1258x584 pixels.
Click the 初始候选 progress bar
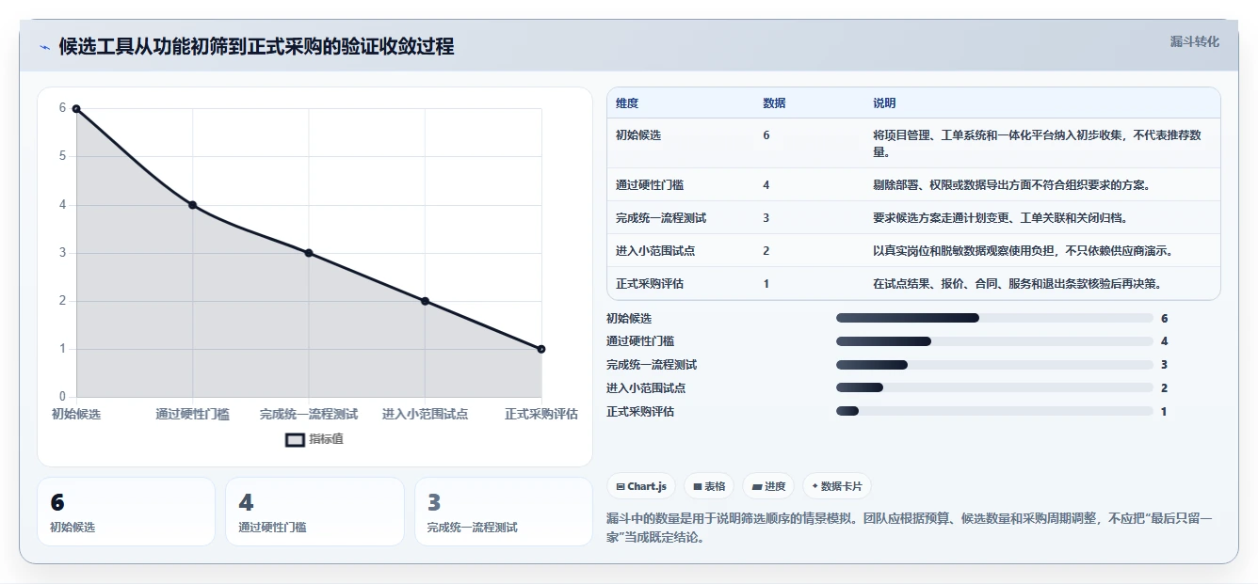(994, 318)
